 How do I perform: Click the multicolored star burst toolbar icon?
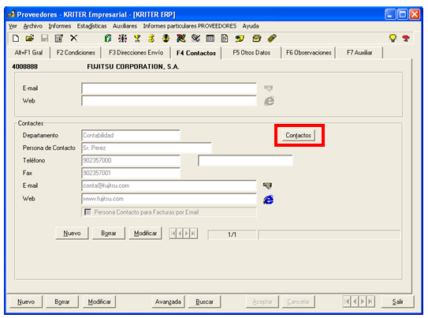click(122, 38)
